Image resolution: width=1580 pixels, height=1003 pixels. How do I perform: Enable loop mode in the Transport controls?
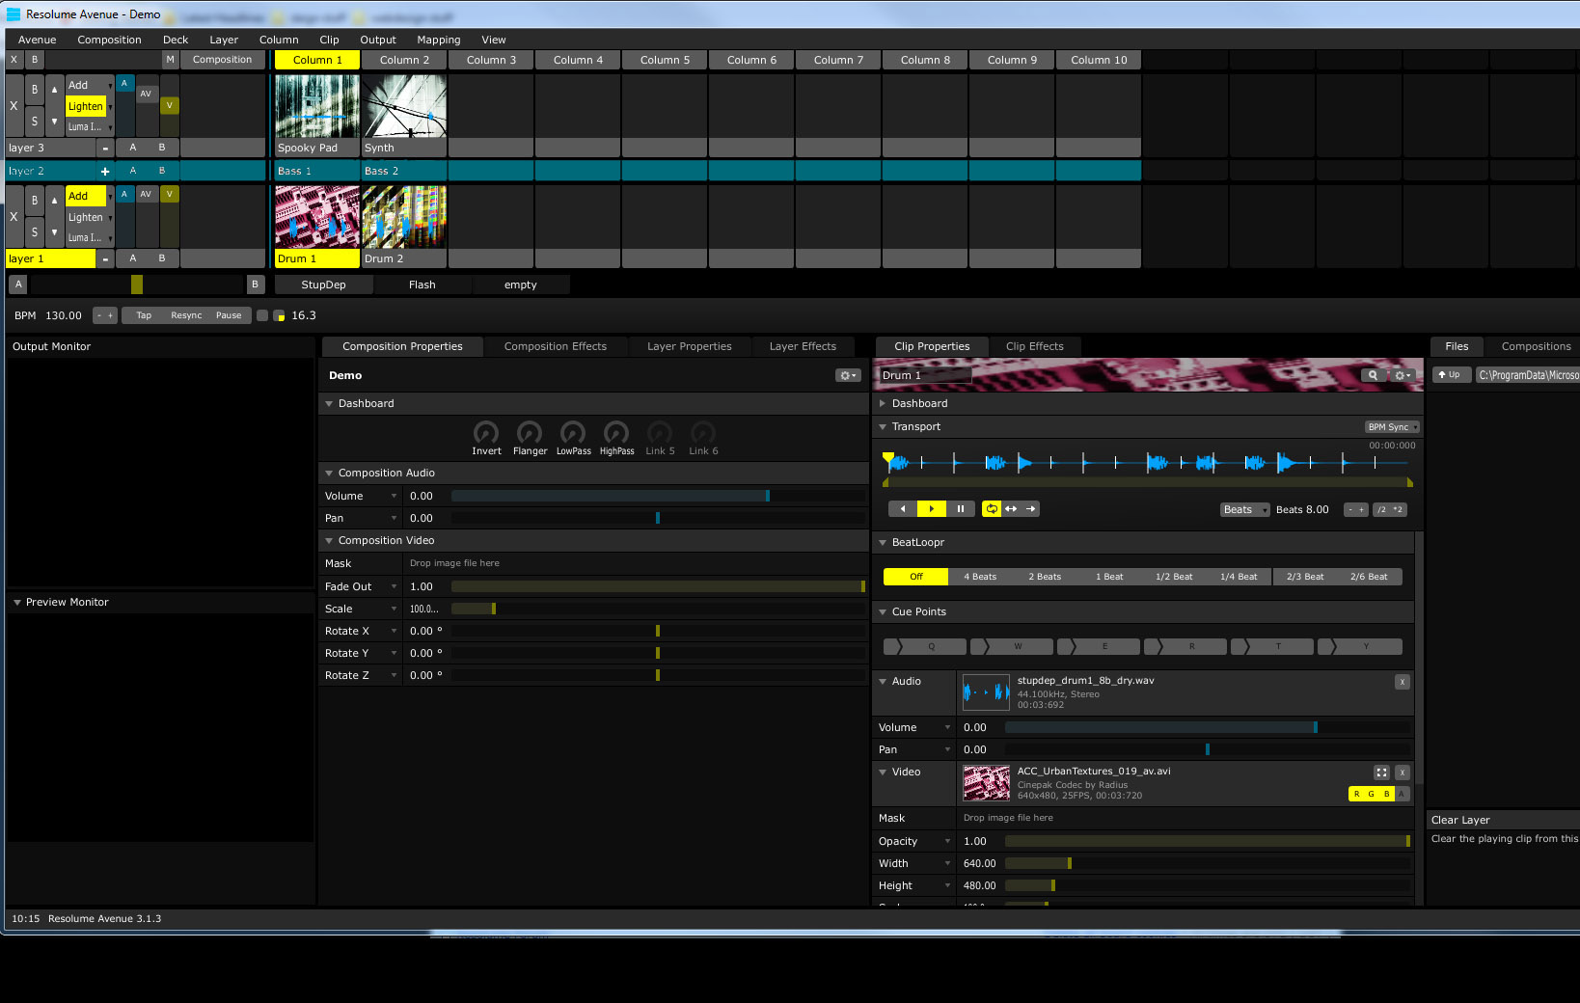point(991,508)
